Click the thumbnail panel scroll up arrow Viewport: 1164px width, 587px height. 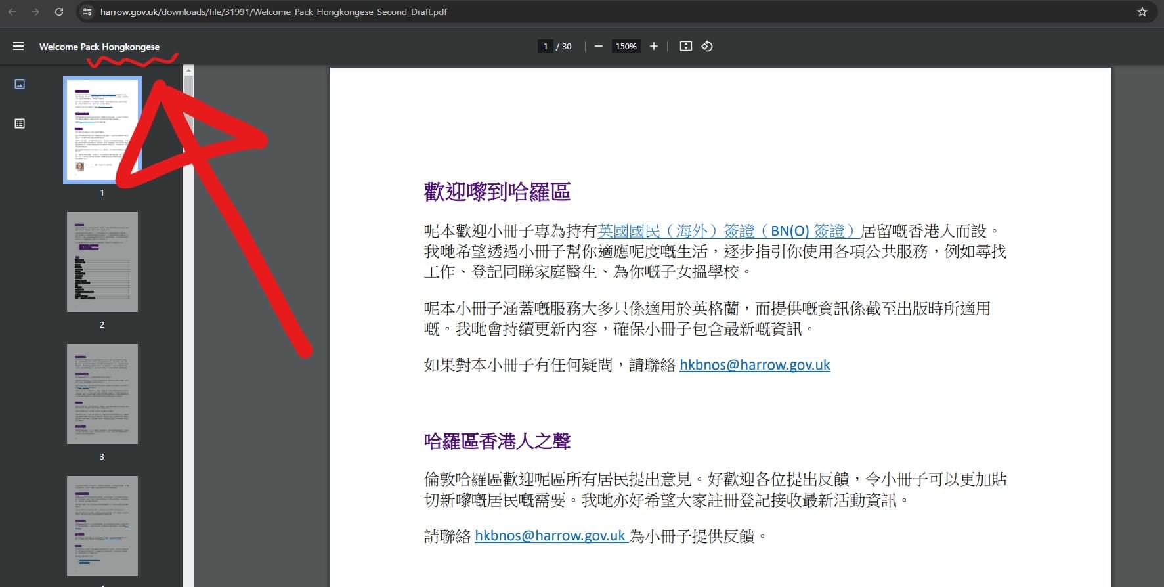(x=188, y=70)
